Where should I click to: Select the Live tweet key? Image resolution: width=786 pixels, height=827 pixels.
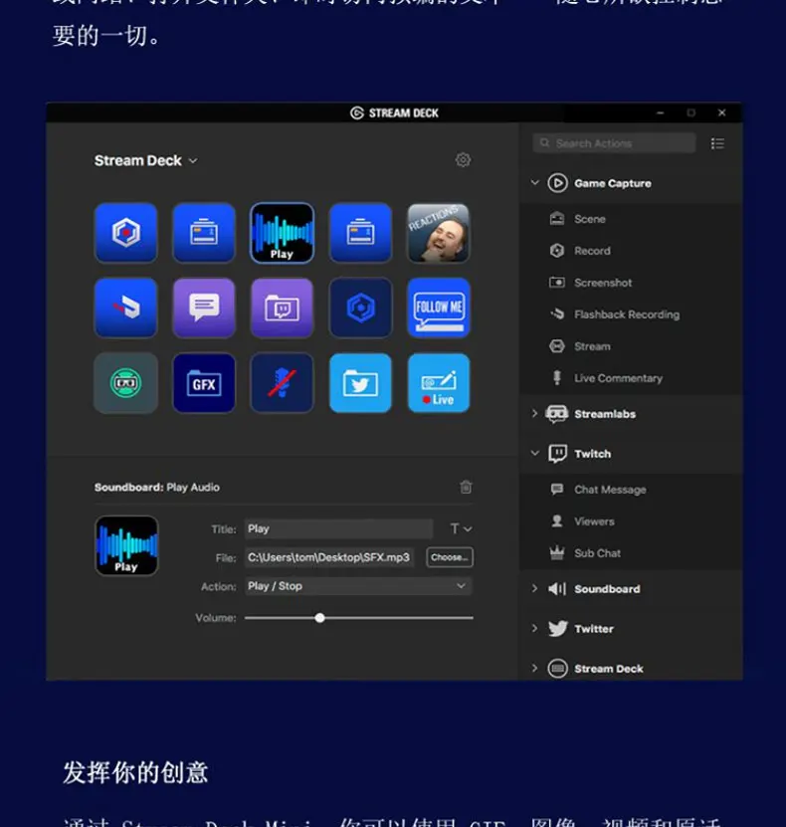click(x=439, y=383)
